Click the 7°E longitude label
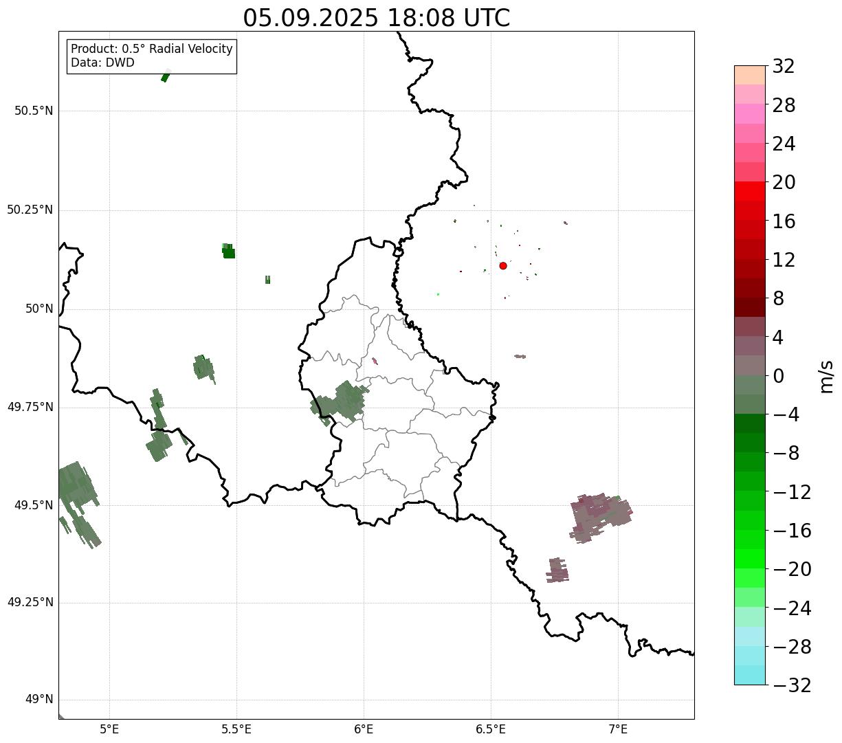 [618, 729]
